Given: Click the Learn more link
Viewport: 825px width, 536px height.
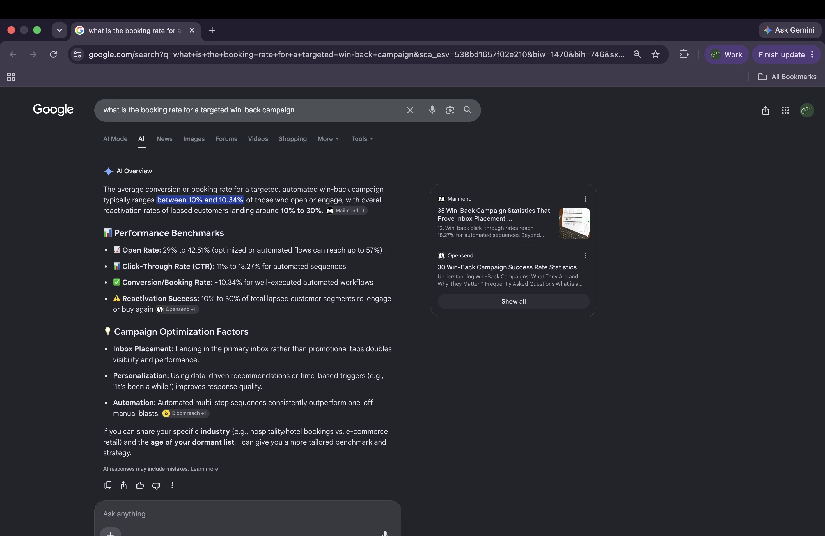Looking at the screenshot, I should tap(204, 469).
